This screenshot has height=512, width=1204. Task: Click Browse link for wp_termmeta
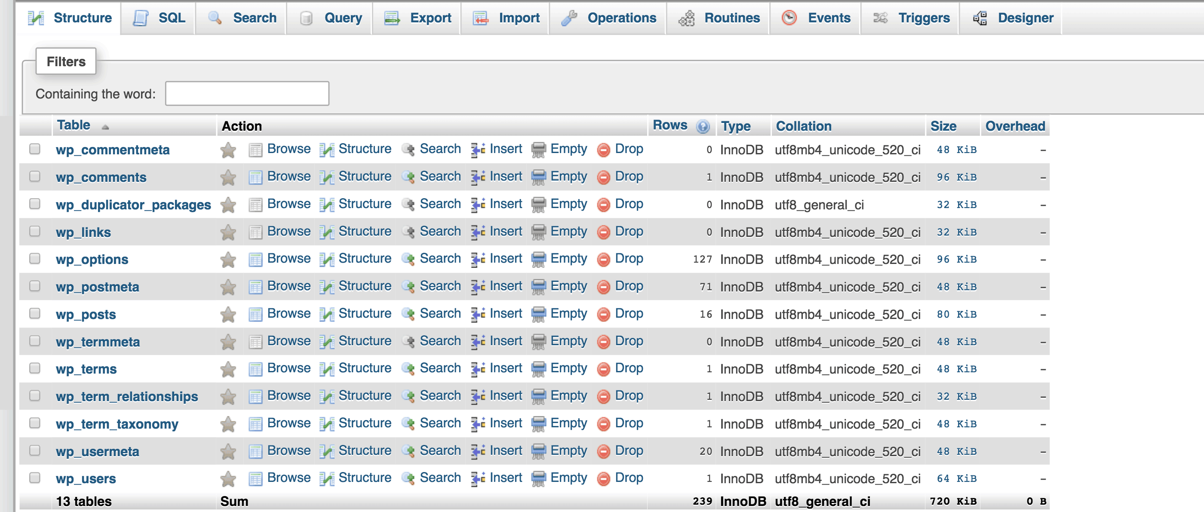[x=289, y=341]
